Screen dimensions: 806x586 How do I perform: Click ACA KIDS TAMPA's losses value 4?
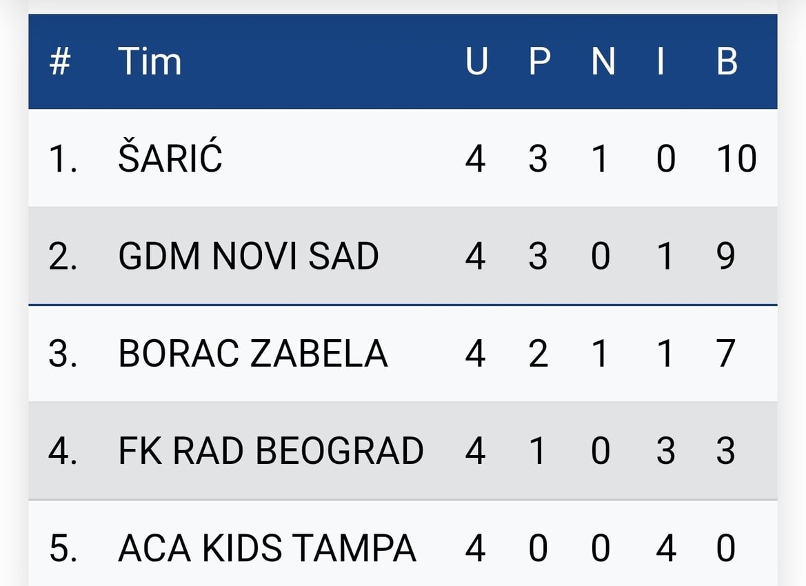click(665, 548)
